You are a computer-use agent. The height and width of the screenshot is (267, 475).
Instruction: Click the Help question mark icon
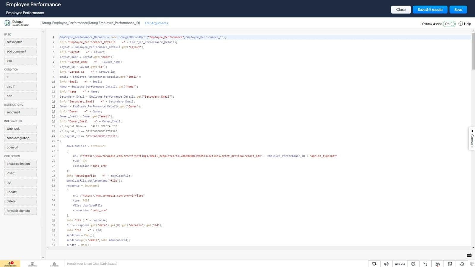[460, 24]
